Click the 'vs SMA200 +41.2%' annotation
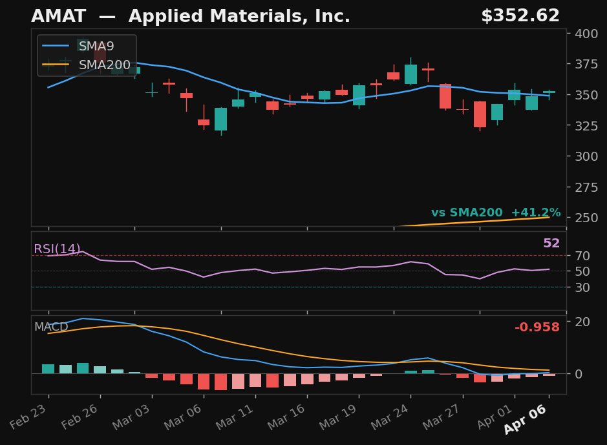The height and width of the screenshot is (445, 607). tap(496, 212)
